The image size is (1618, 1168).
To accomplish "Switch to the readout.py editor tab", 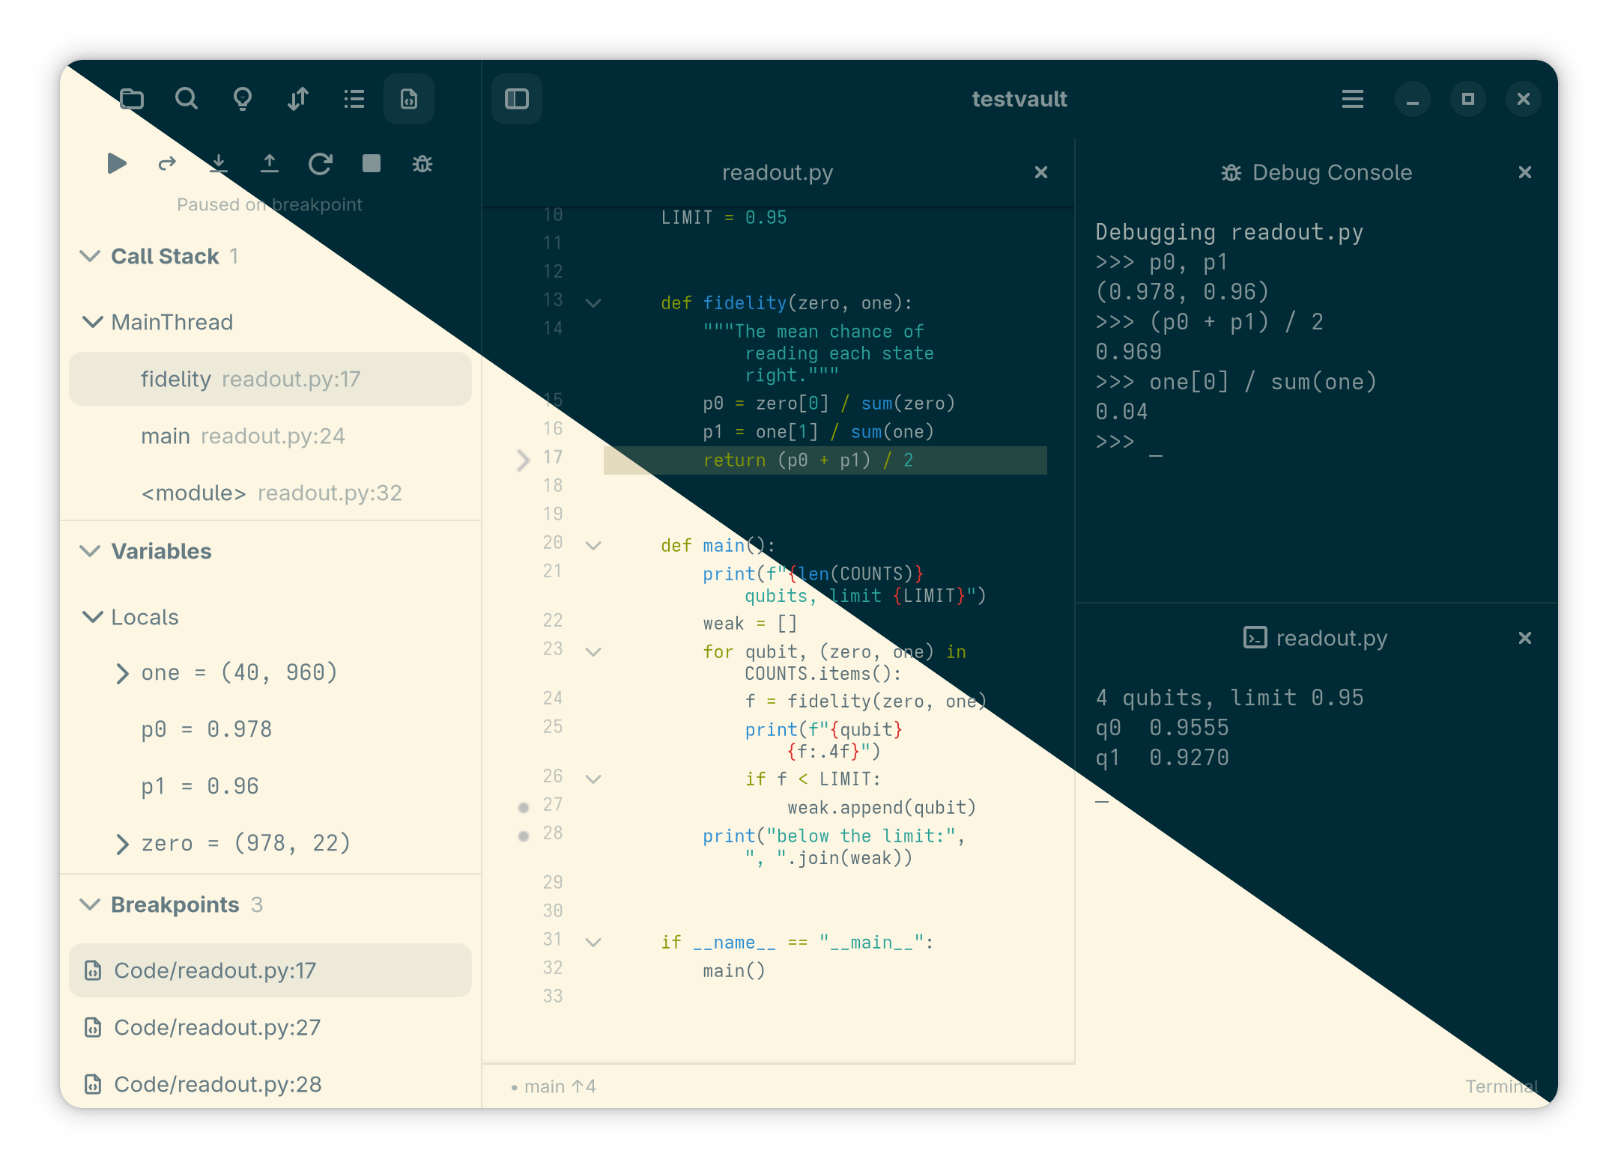I will coord(778,172).
